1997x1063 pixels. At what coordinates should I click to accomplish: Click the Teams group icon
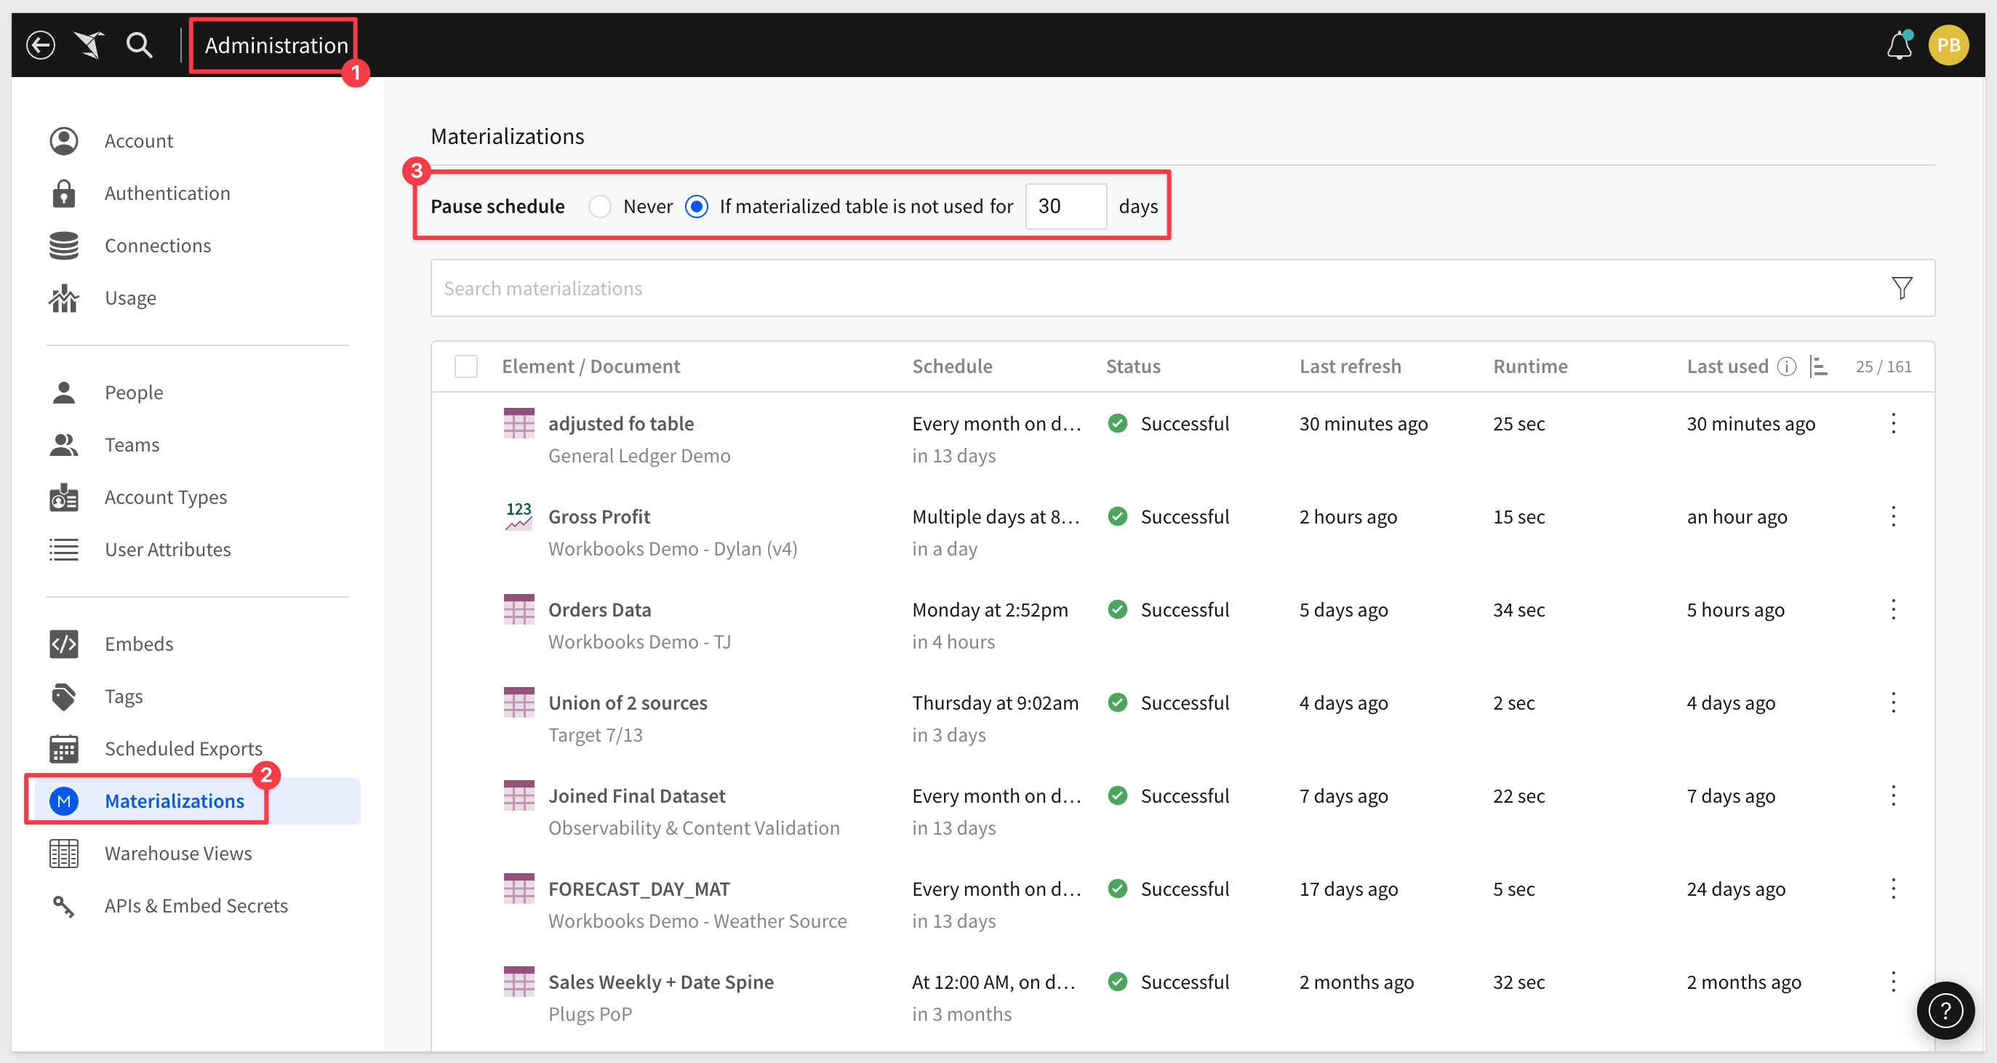coord(63,445)
